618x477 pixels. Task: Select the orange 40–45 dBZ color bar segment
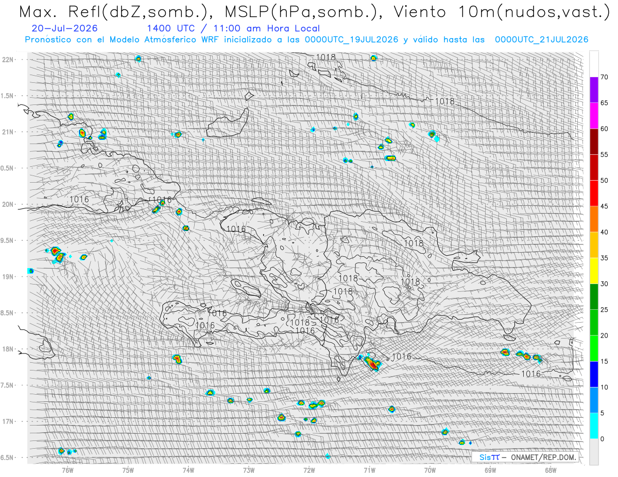tap(594, 219)
